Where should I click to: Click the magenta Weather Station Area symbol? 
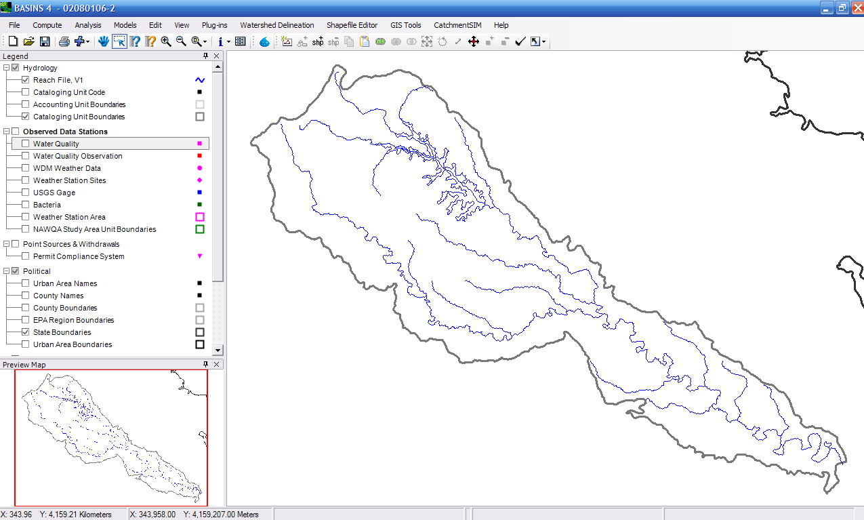point(200,217)
